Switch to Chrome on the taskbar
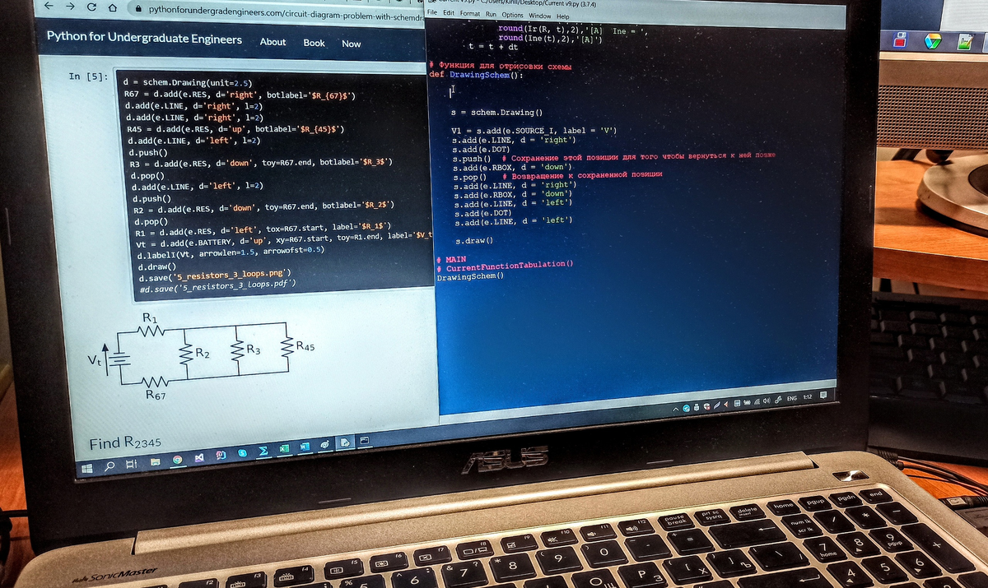988x588 pixels. (177, 460)
